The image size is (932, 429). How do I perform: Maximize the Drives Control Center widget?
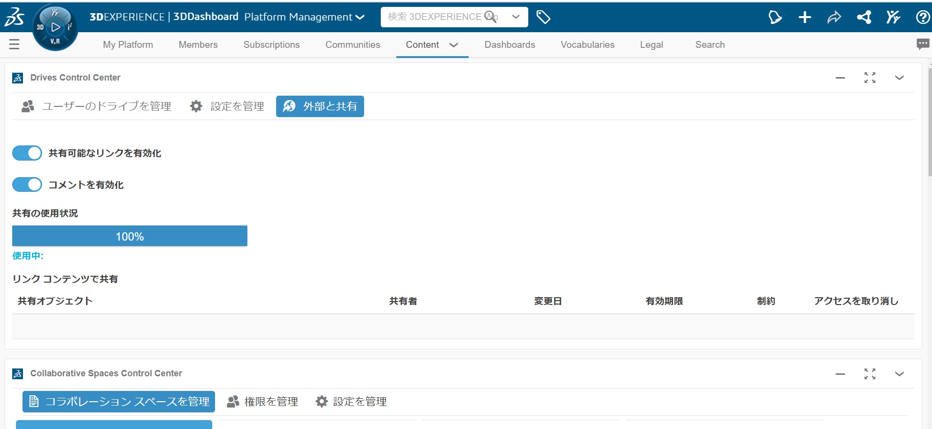pos(870,78)
